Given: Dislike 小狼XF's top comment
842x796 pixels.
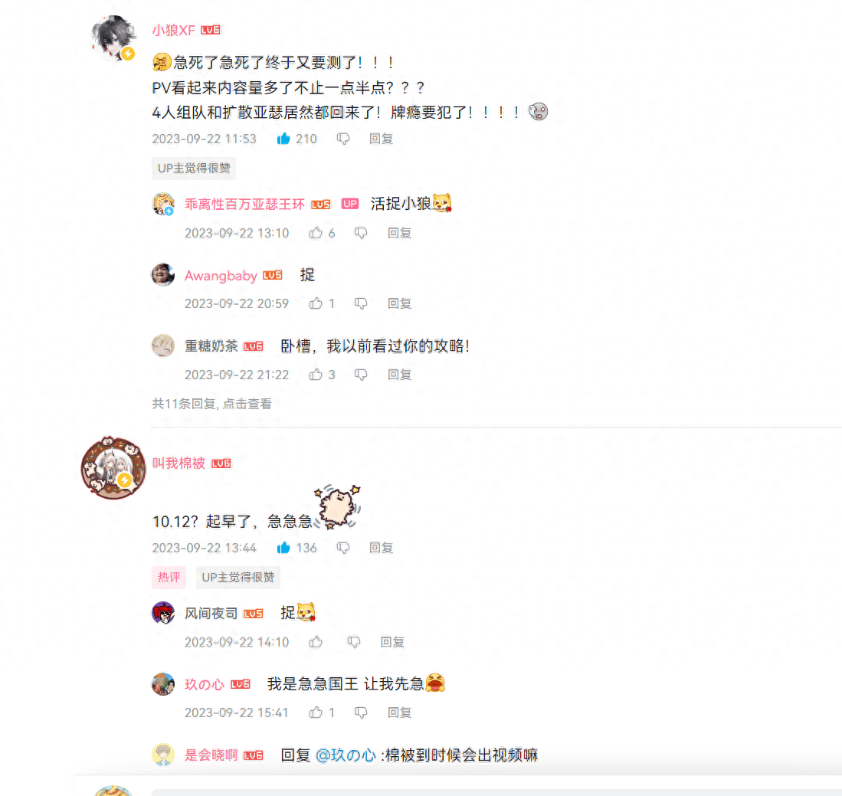Looking at the screenshot, I should (x=343, y=139).
